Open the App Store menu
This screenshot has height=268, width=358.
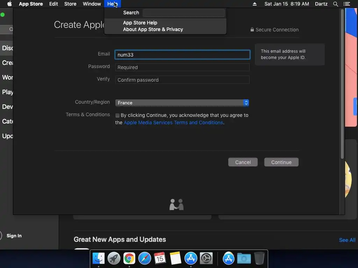31,4
